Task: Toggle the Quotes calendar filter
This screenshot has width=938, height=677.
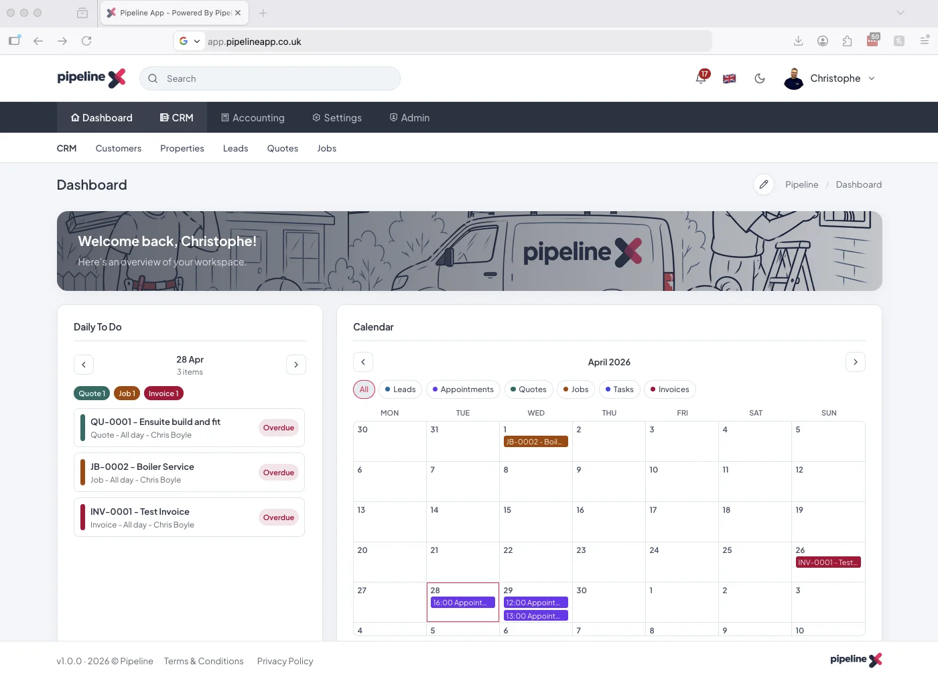Action: (x=529, y=389)
